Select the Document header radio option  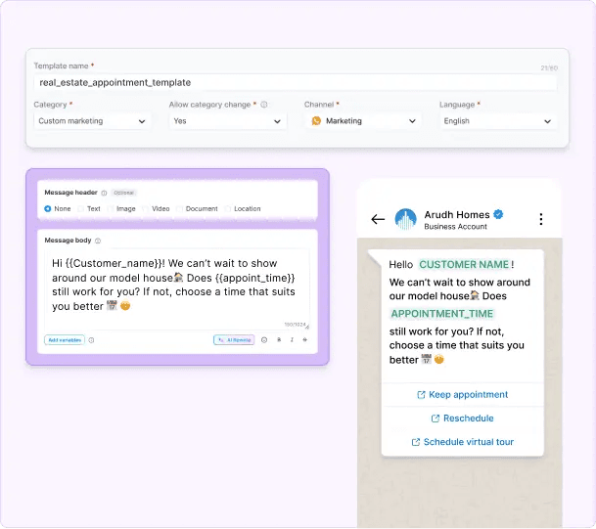pyautogui.click(x=180, y=208)
